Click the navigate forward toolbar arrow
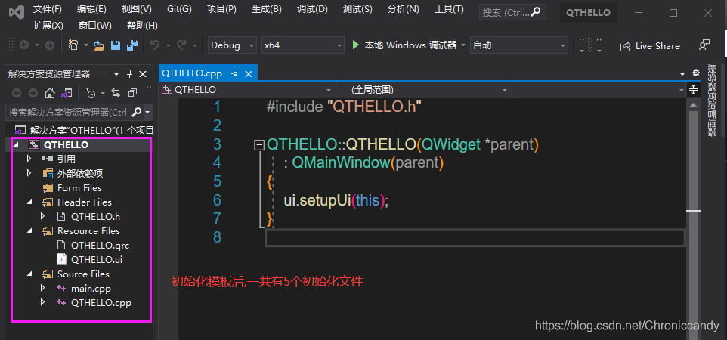Viewport: 727px width, 340px height. point(50,45)
